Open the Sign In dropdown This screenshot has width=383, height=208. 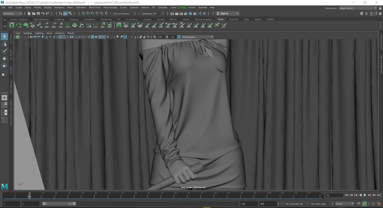coord(227,13)
